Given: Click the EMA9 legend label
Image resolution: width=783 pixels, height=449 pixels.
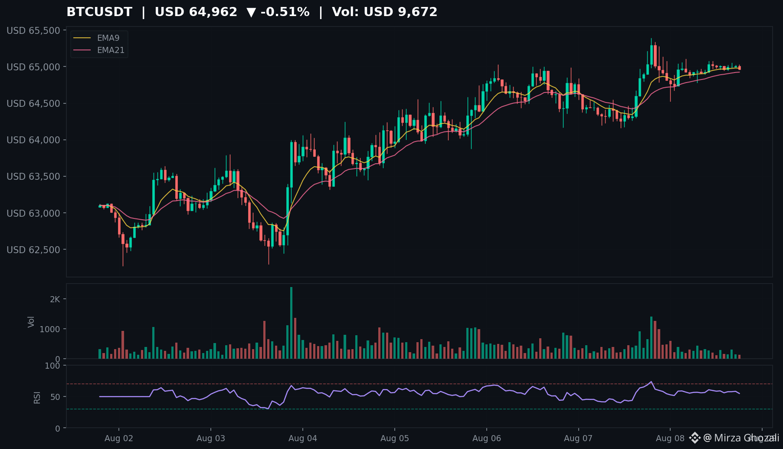Looking at the screenshot, I should point(108,38).
